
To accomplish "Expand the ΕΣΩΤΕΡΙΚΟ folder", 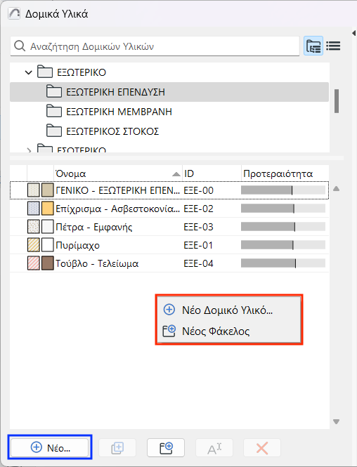I will click(x=29, y=150).
